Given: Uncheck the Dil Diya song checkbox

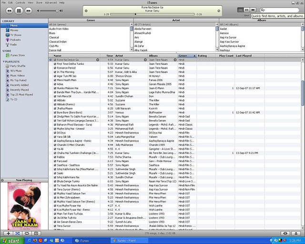Looking at the screenshot, I should [55, 132].
